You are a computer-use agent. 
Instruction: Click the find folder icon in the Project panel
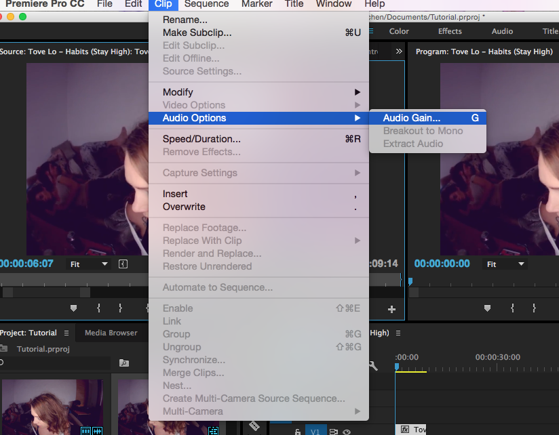point(124,362)
